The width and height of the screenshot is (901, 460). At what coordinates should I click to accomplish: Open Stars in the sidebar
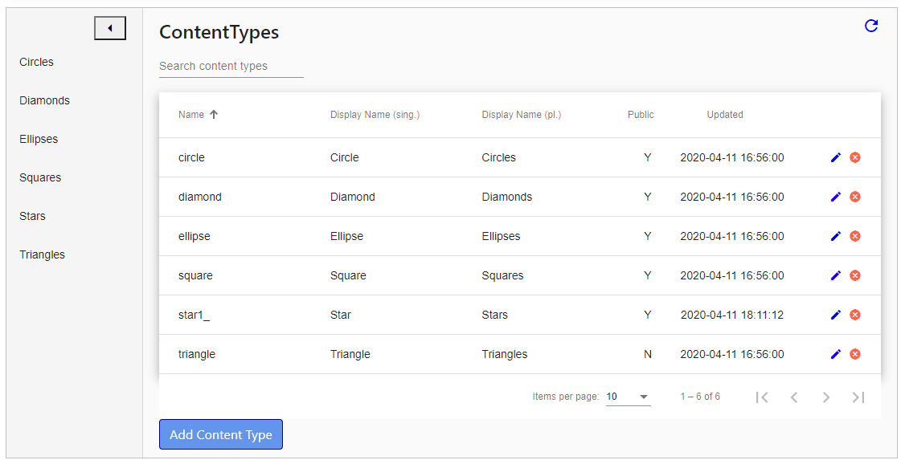click(x=33, y=216)
